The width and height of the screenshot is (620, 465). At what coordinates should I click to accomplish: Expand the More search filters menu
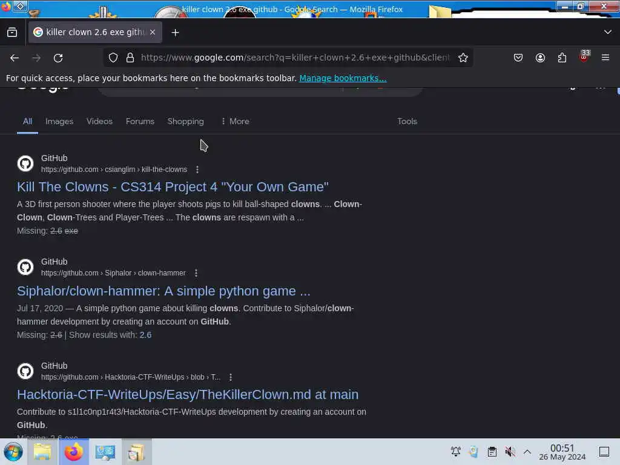click(236, 121)
